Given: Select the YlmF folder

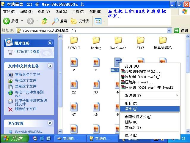Looking at the screenshot, I should tap(140, 41).
